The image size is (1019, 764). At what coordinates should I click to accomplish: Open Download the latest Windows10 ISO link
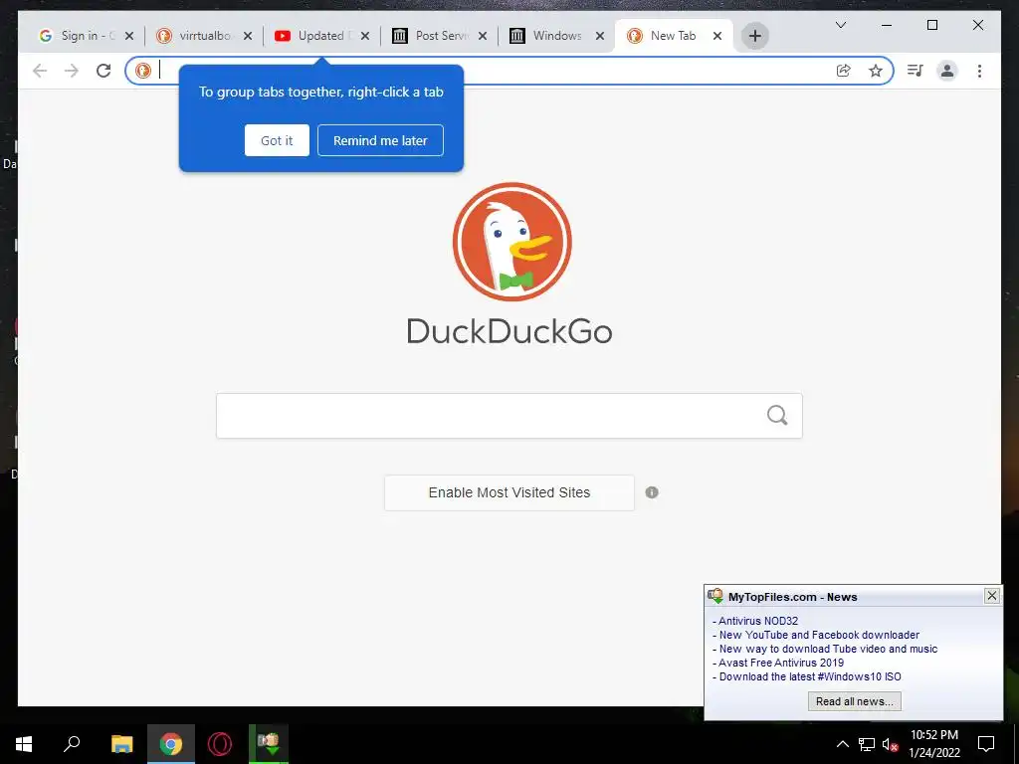(810, 676)
